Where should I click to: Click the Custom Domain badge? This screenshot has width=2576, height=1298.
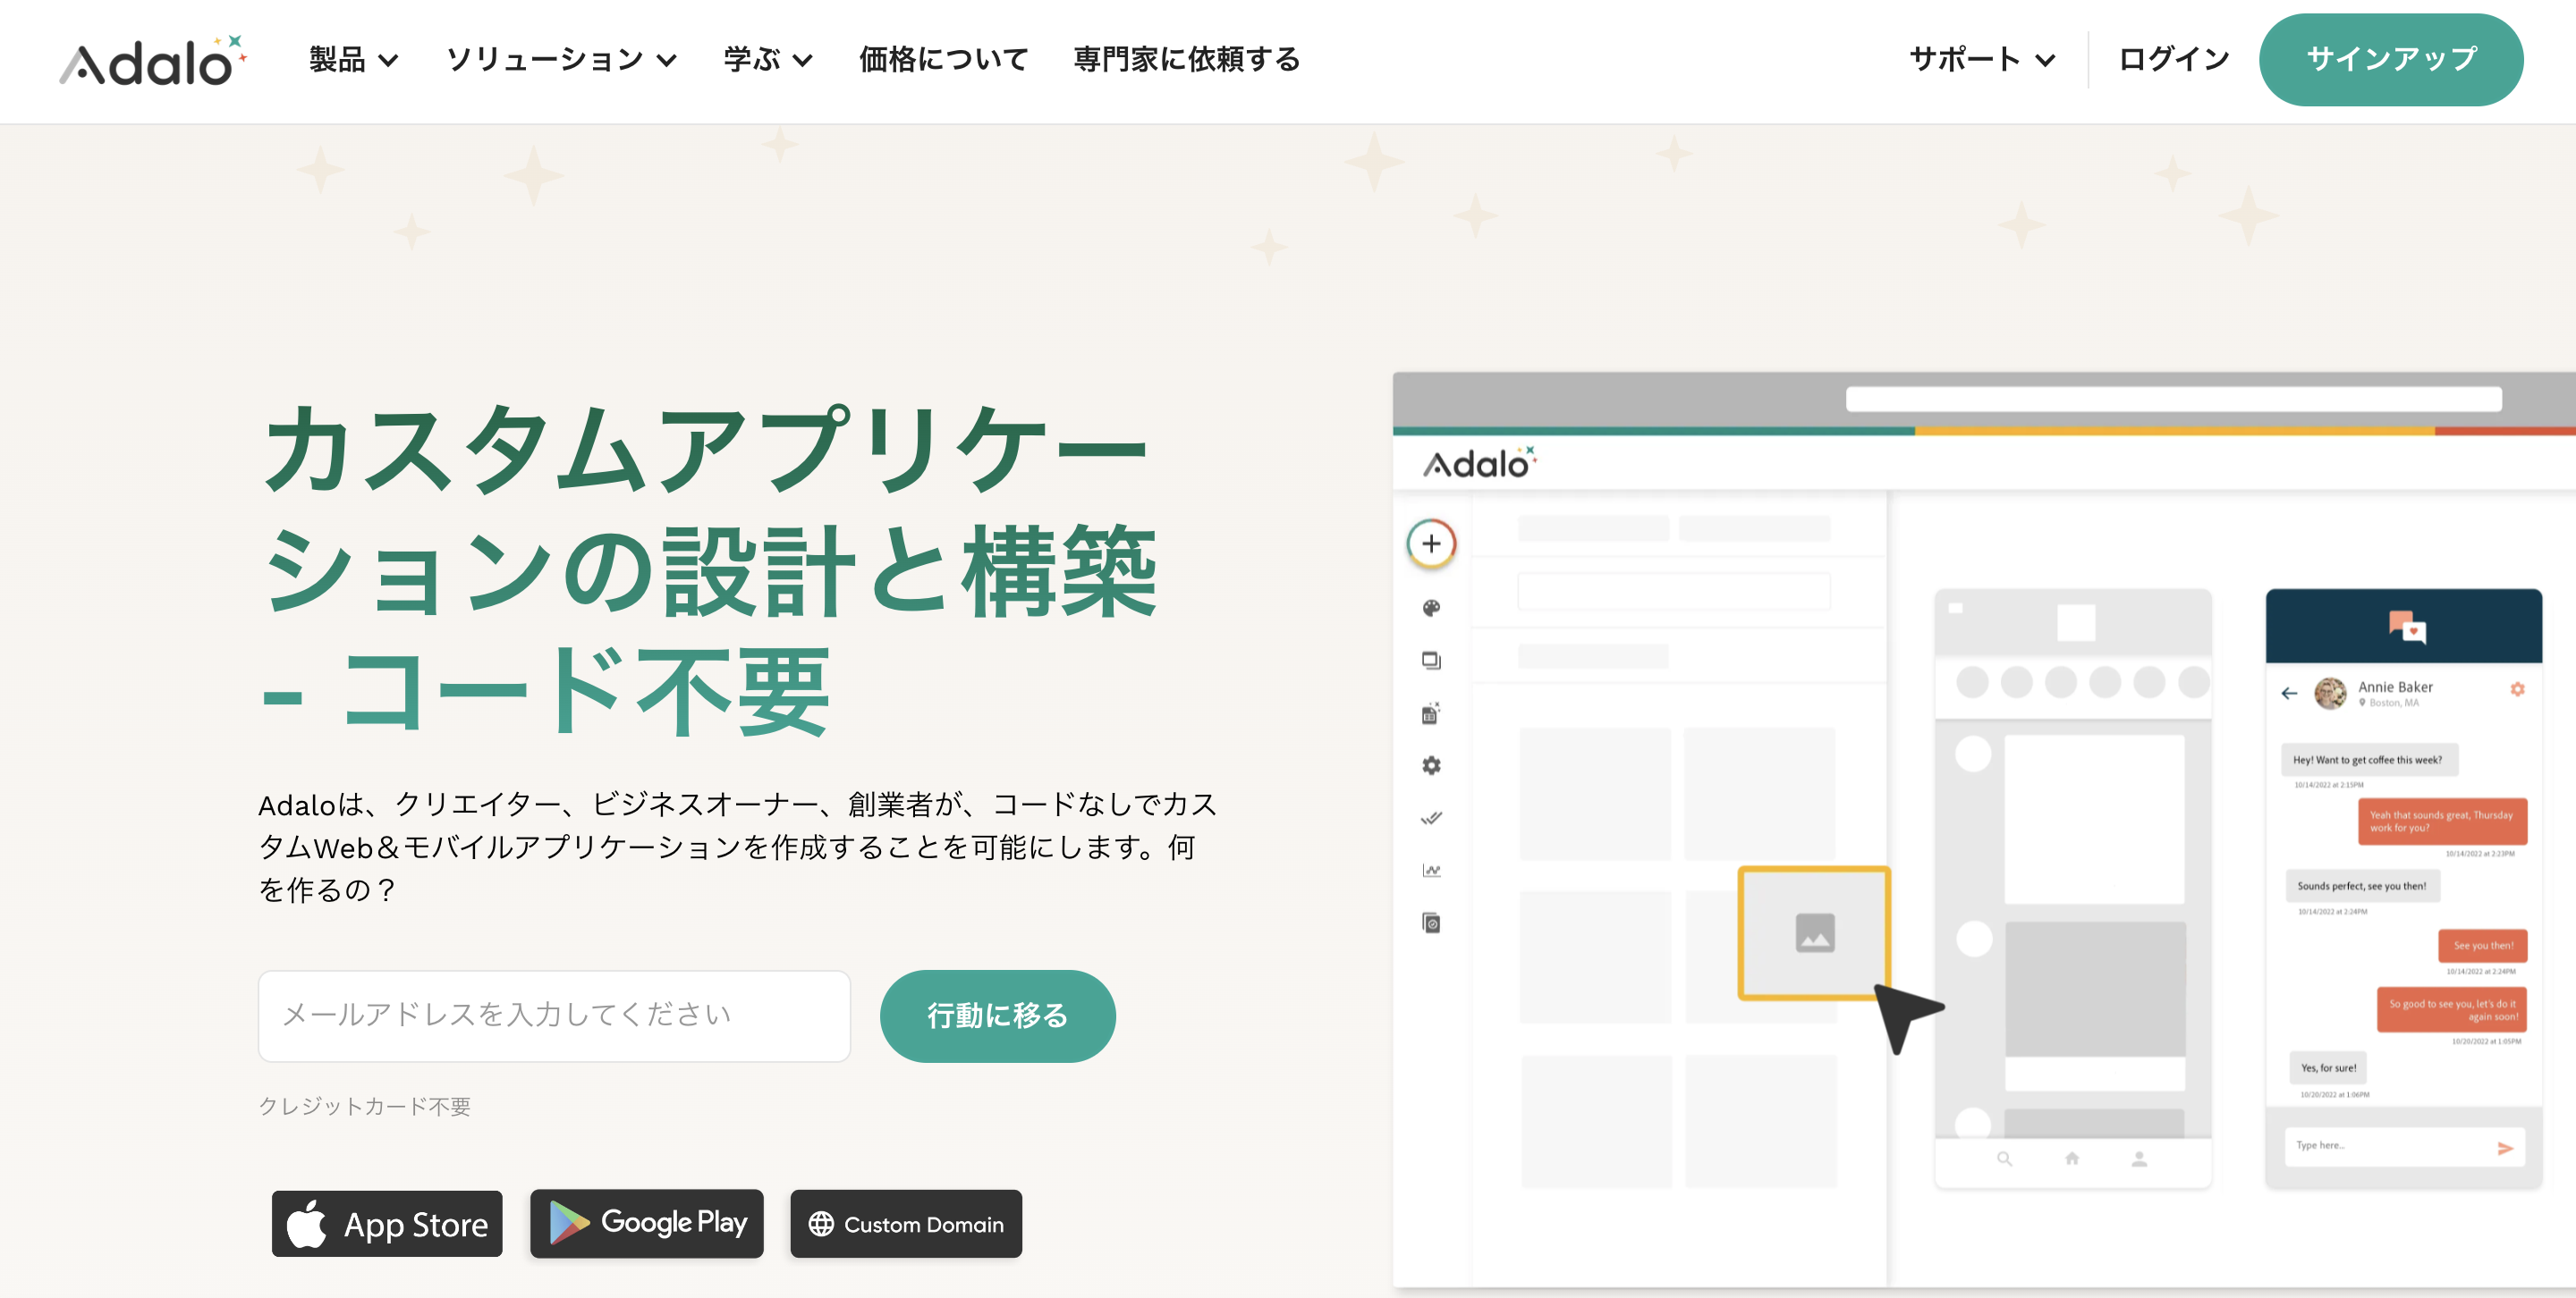point(906,1224)
